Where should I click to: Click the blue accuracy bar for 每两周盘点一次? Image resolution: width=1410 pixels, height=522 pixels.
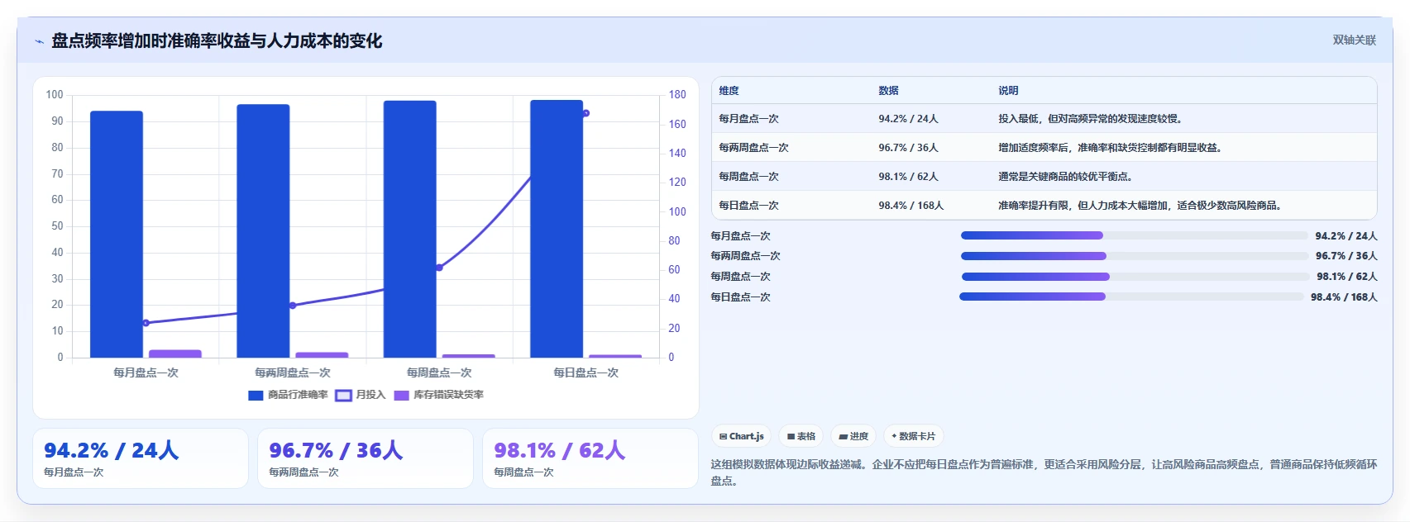click(x=263, y=231)
